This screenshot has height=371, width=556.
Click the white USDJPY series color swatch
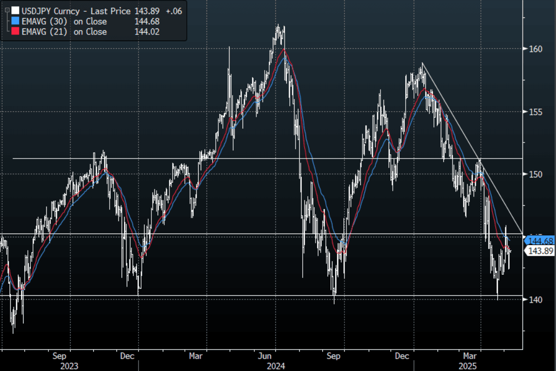point(15,10)
